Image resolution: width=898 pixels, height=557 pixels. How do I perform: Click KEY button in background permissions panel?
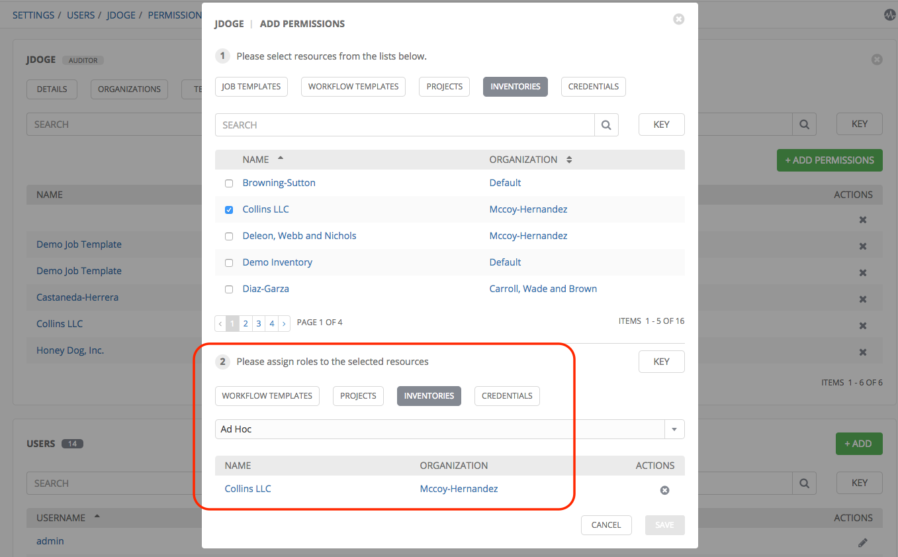[860, 124]
